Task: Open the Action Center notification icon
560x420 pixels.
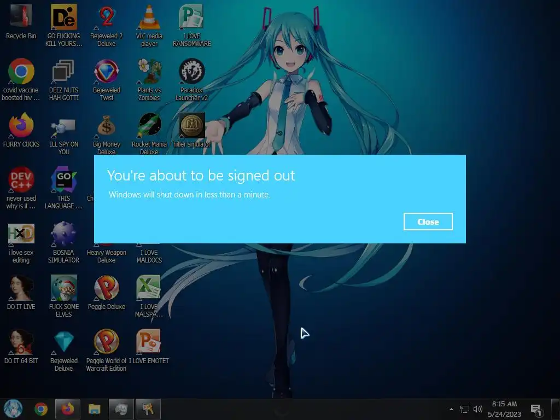Action: tap(536, 410)
